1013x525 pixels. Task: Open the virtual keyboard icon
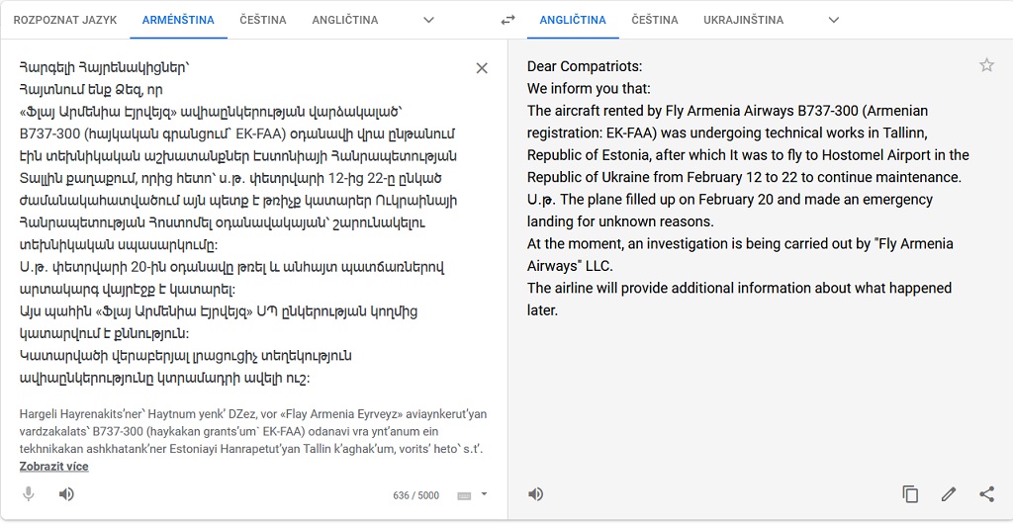pyautogui.click(x=464, y=495)
